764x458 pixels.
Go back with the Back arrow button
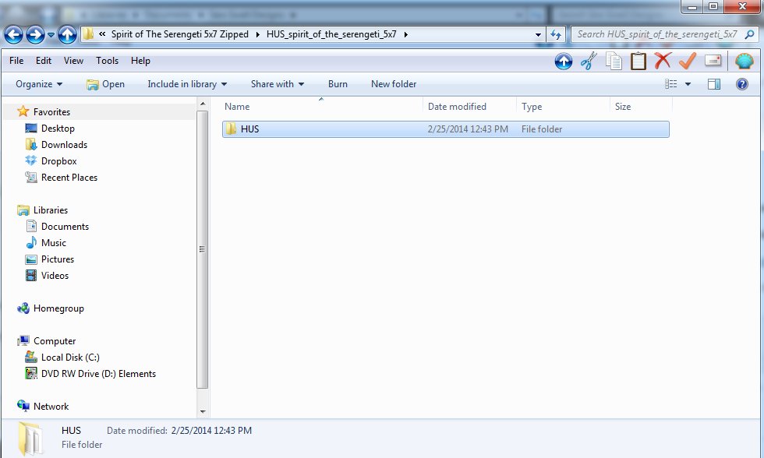[x=14, y=34]
